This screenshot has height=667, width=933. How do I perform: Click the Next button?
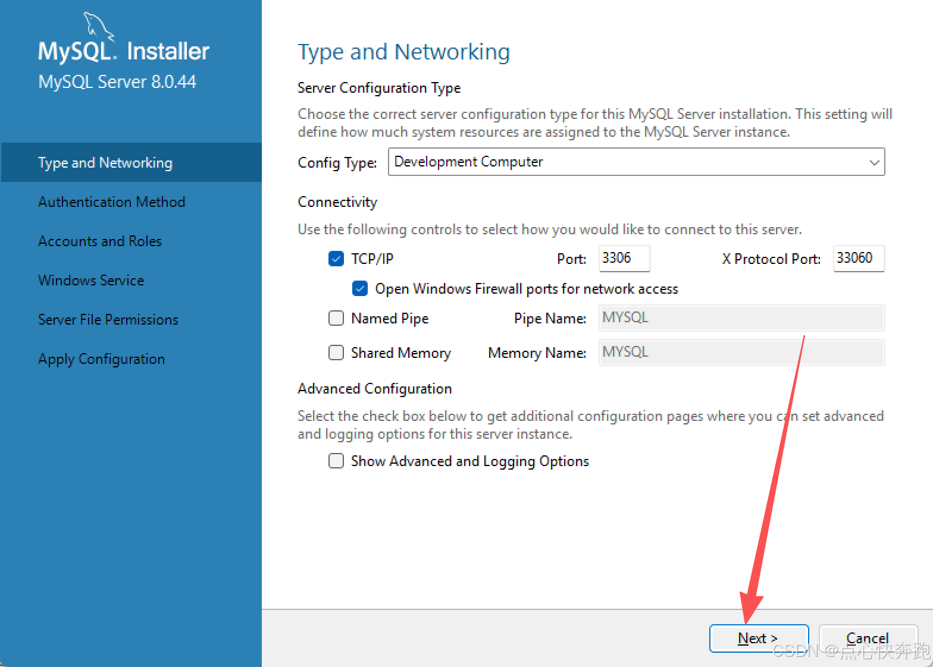[x=759, y=638]
